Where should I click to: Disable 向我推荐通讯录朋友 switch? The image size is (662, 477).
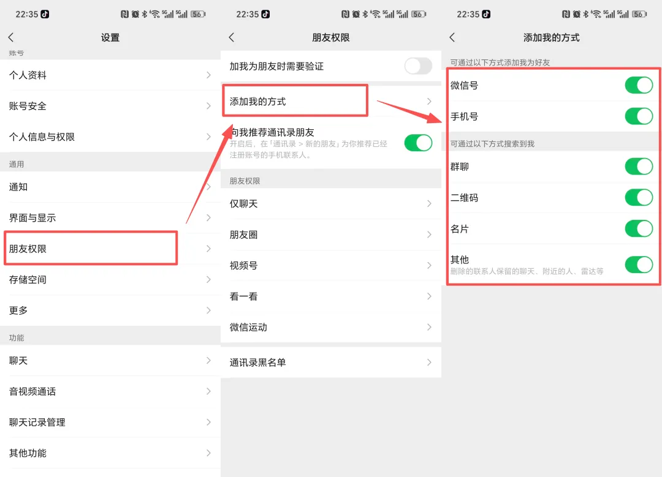[419, 143]
